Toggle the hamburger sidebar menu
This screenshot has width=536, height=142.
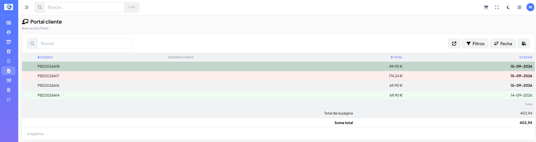[27, 7]
